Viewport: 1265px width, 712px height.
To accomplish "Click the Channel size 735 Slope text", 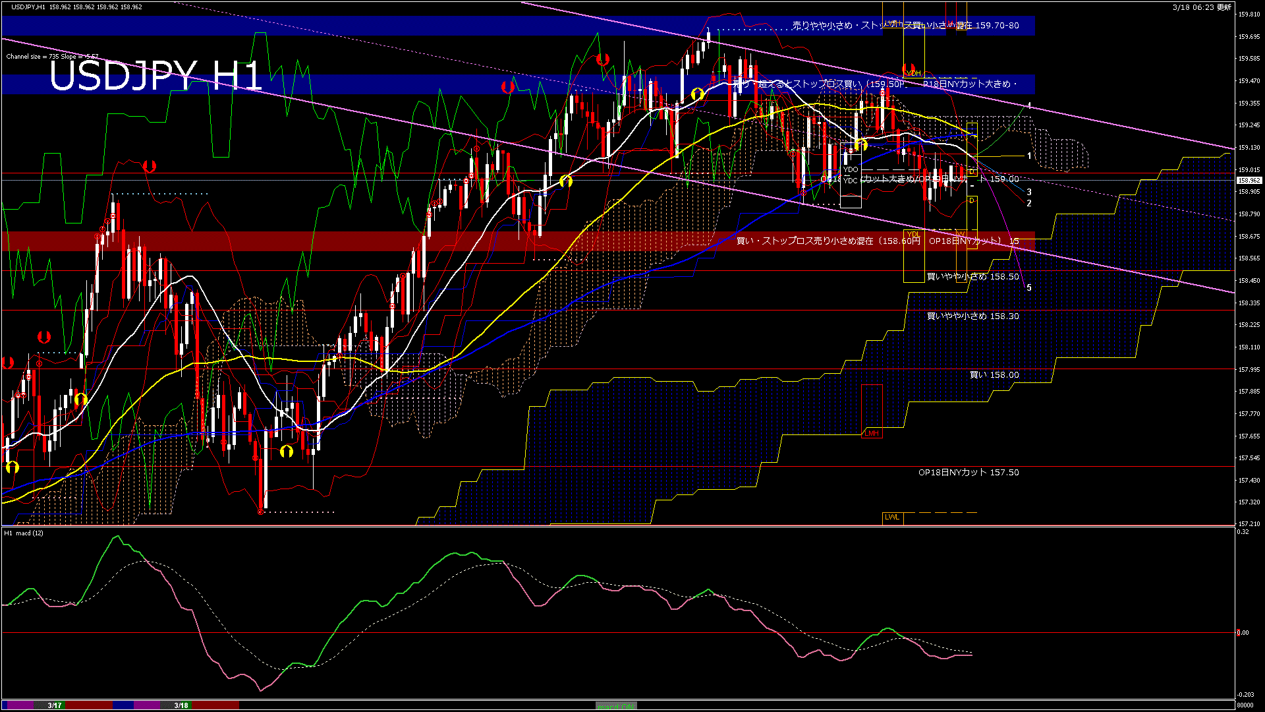I will point(52,57).
